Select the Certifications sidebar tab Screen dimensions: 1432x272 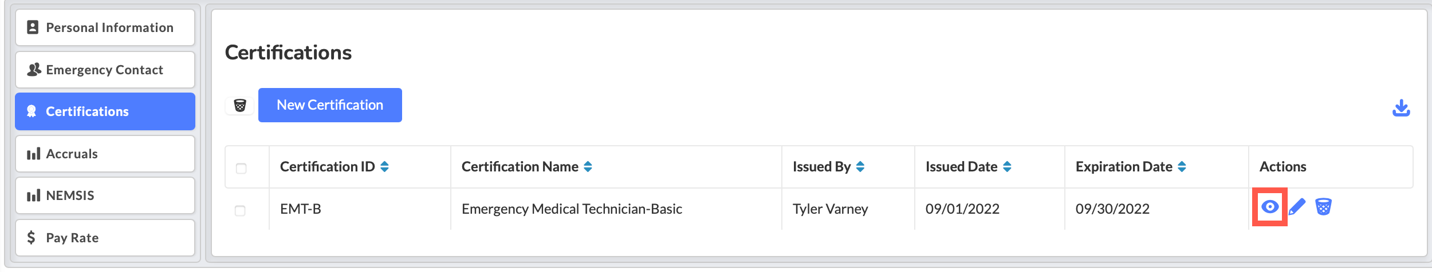click(105, 111)
